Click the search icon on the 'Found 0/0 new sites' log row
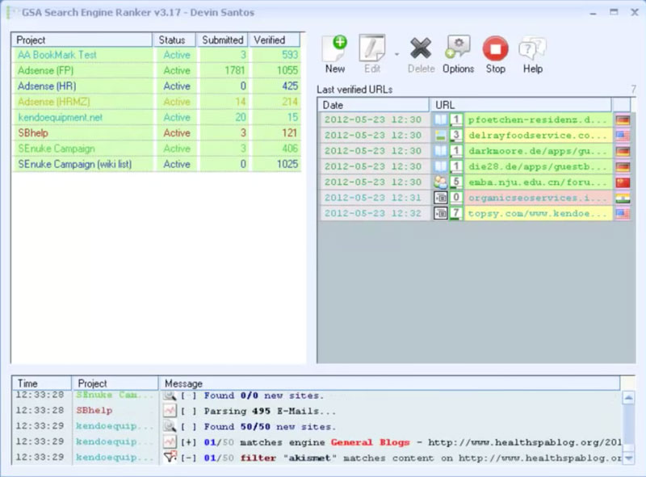Image resolution: width=646 pixels, height=477 pixels. [170, 395]
